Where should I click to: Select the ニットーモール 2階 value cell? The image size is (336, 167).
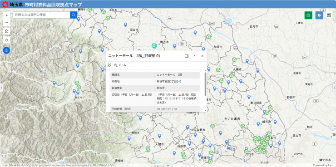coord(178,75)
